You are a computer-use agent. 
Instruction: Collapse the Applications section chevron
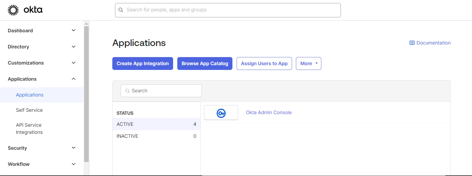(x=74, y=79)
